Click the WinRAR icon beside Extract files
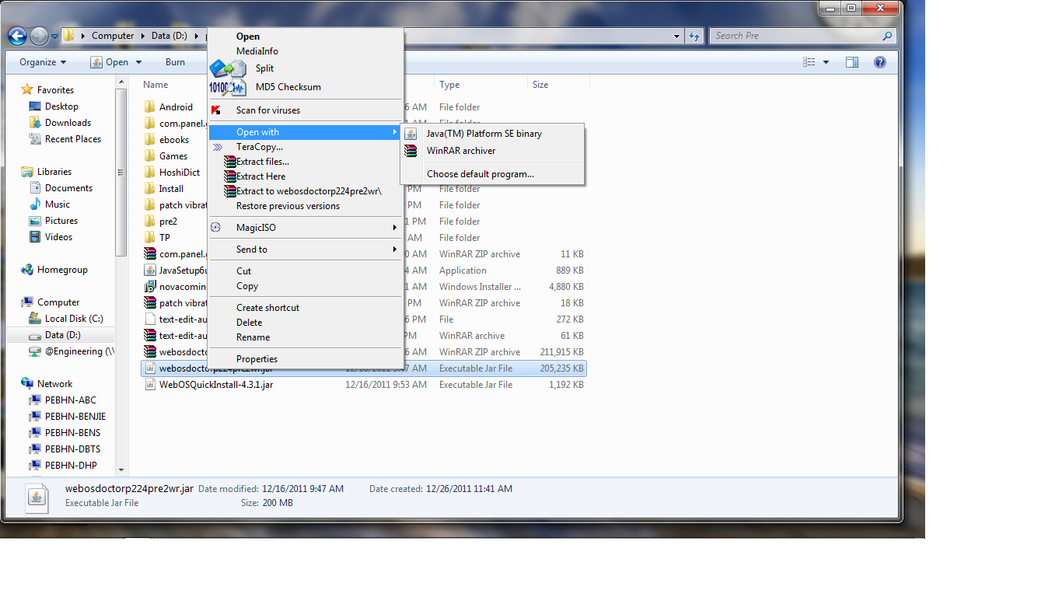Screen dimensions: 1062x597 click(229, 162)
